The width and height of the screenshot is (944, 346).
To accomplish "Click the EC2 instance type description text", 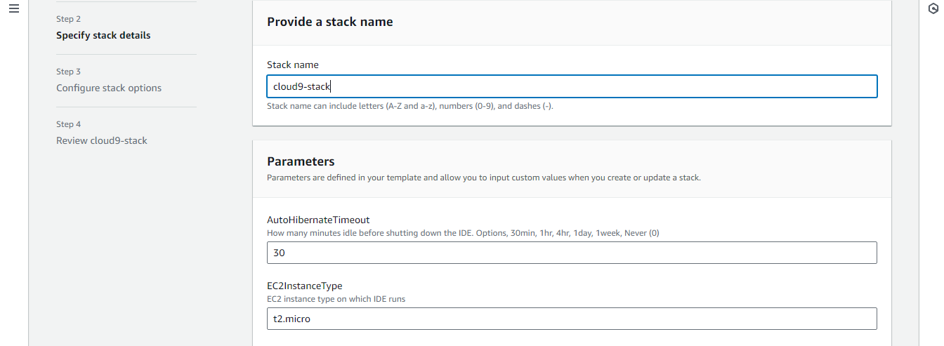I will [x=336, y=299].
